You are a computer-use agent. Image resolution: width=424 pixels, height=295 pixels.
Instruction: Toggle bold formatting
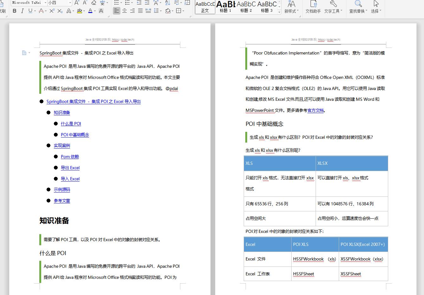point(15,10)
